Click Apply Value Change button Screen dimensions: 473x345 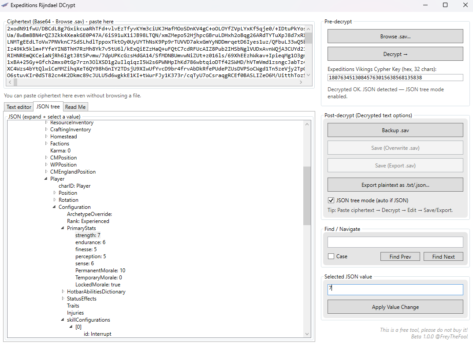pos(395,307)
